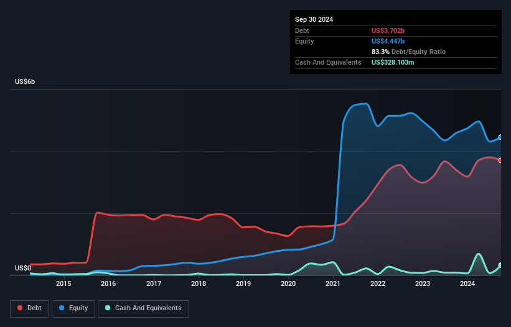Viewport: 511px width, 327px height.
Task: Click the 2022 x-axis label
Action: pyautogui.click(x=378, y=283)
